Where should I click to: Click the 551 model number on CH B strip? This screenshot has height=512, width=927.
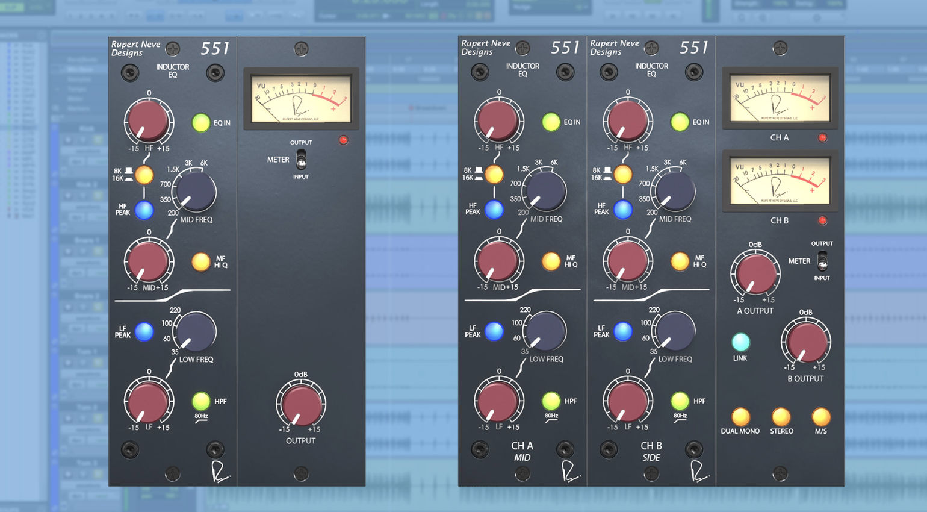[694, 48]
